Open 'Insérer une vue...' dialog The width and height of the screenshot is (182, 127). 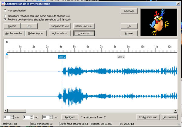84,26
